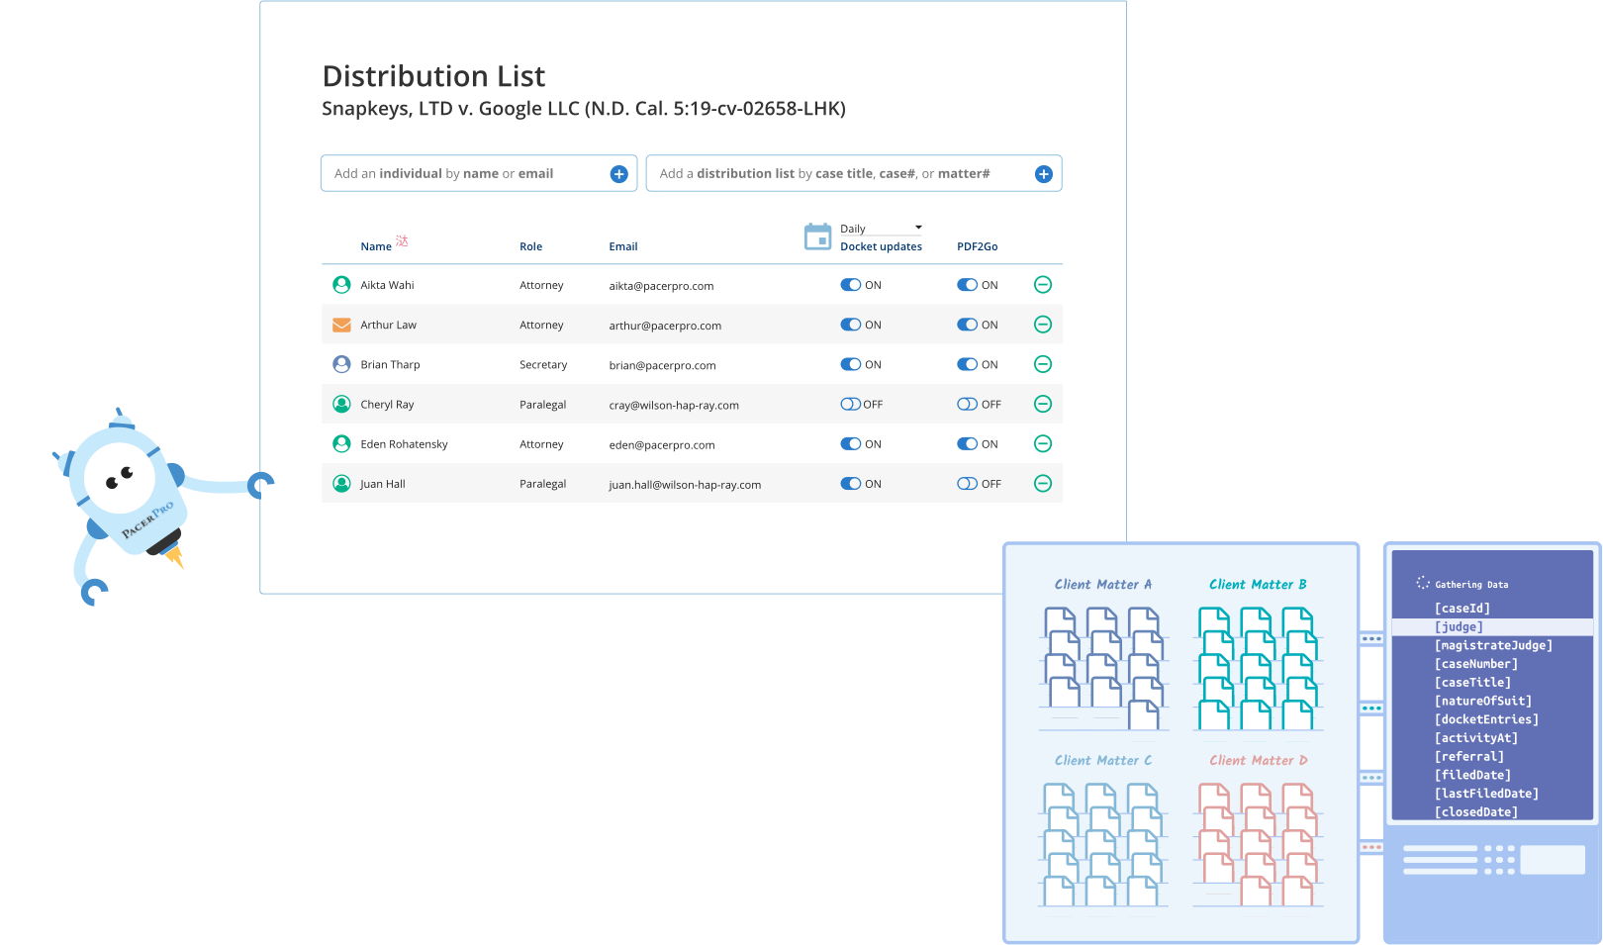Click the Gathering Data spinner icon

pyautogui.click(x=1423, y=583)
